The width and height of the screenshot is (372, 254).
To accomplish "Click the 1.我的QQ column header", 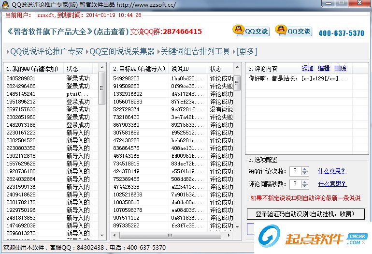I will coord(33,69).
